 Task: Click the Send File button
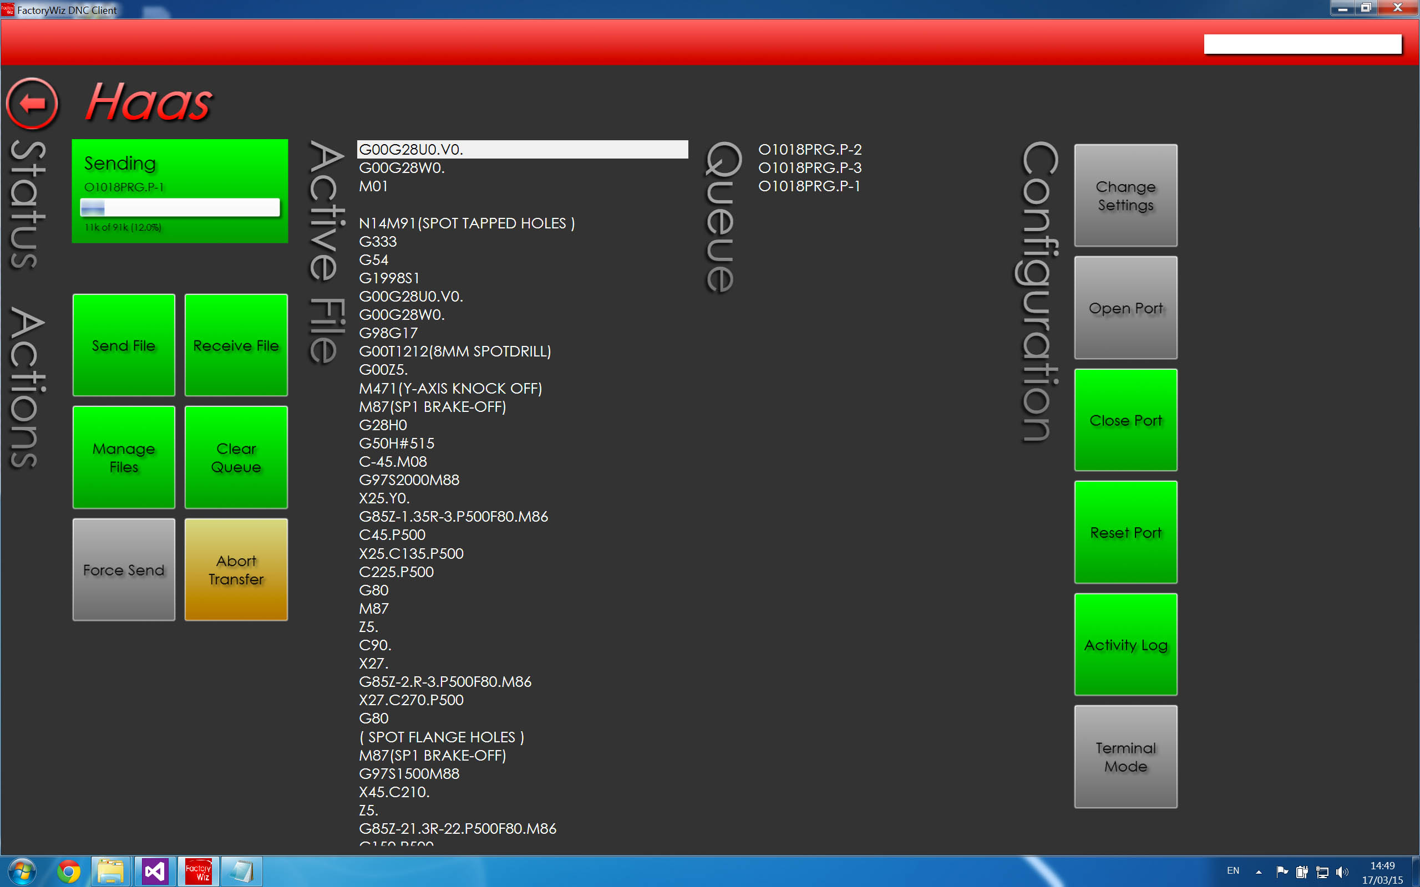click(x=124, y=345)
